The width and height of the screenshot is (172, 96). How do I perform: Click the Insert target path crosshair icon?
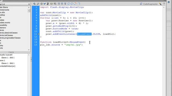click(x=42, y=4)
